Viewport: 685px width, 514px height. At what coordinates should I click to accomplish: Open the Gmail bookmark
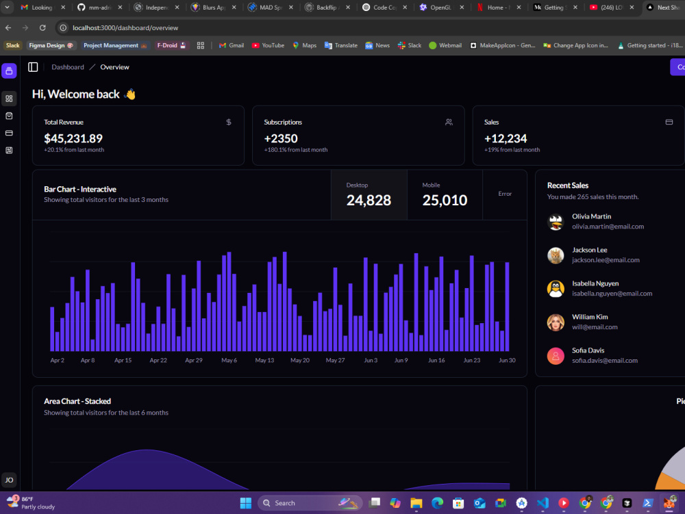click(232, 45)
